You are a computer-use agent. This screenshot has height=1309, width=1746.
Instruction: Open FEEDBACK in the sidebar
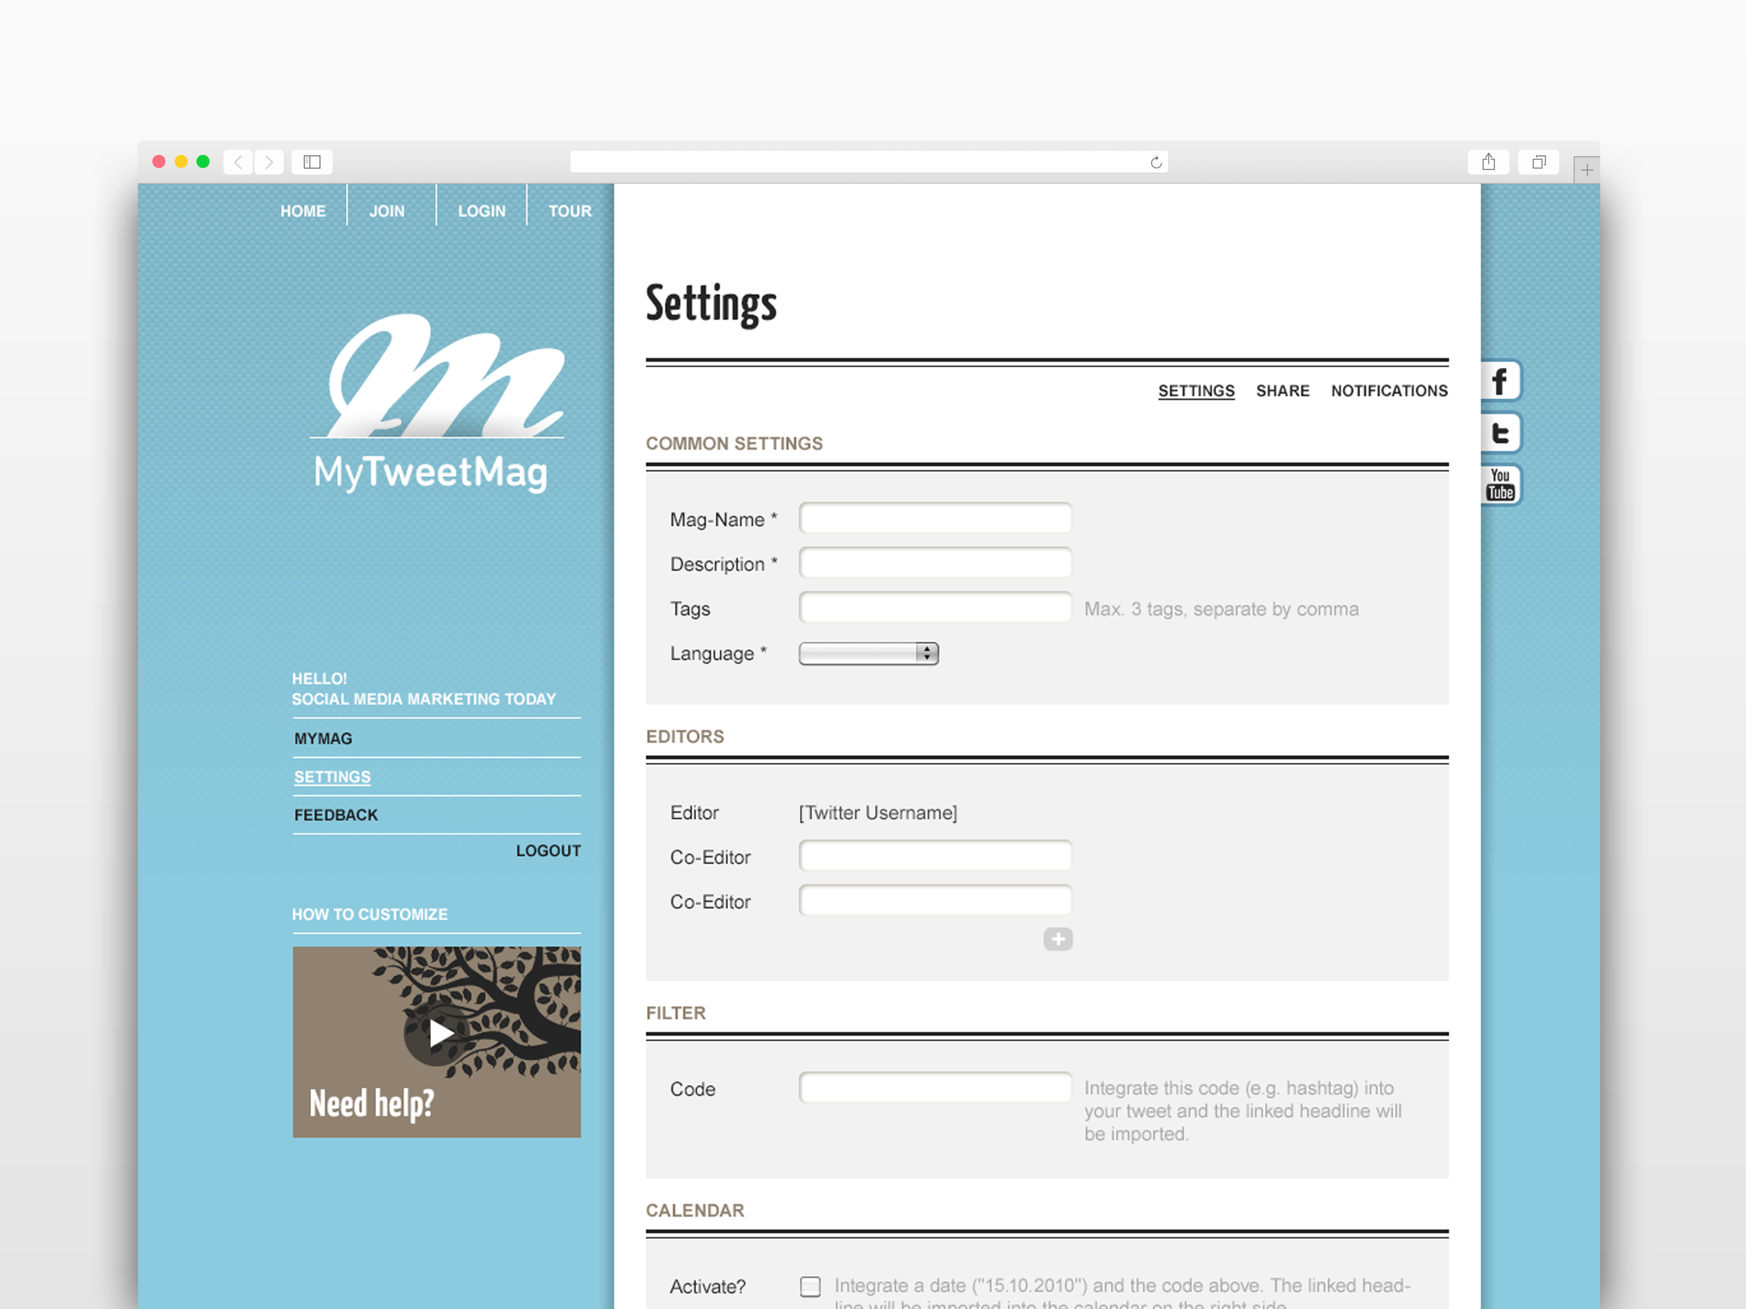[x=336, y=815]
